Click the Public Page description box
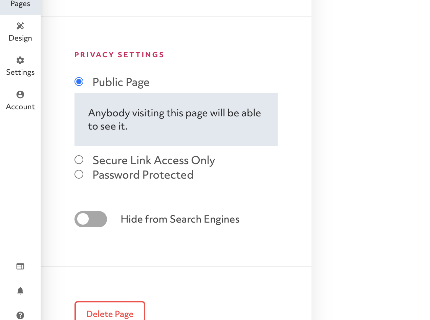Viewport: 430px width, 320px height. click(x=176, y=119)
